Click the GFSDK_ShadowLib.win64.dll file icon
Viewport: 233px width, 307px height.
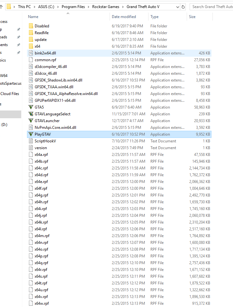[31, 80]
